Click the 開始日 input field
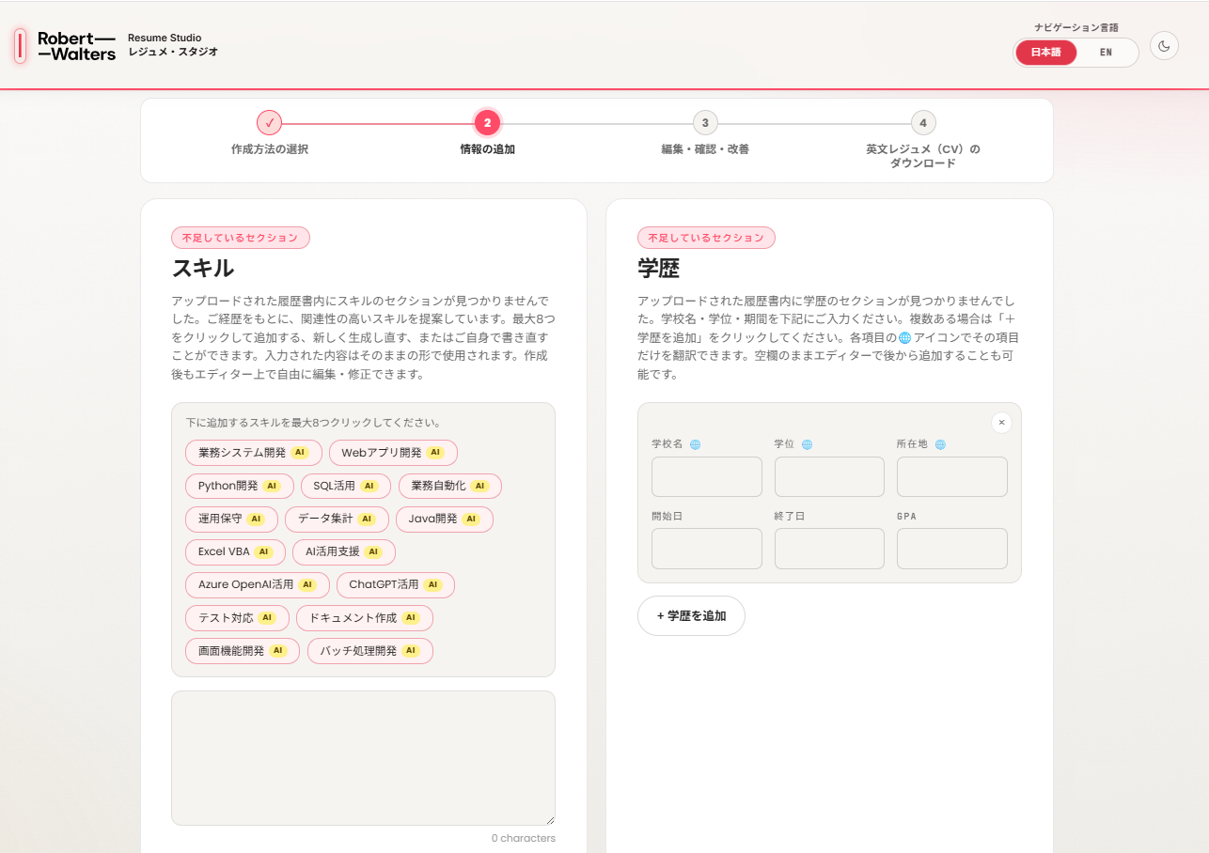Screen dimensions: 1209x853 [707, 549]
